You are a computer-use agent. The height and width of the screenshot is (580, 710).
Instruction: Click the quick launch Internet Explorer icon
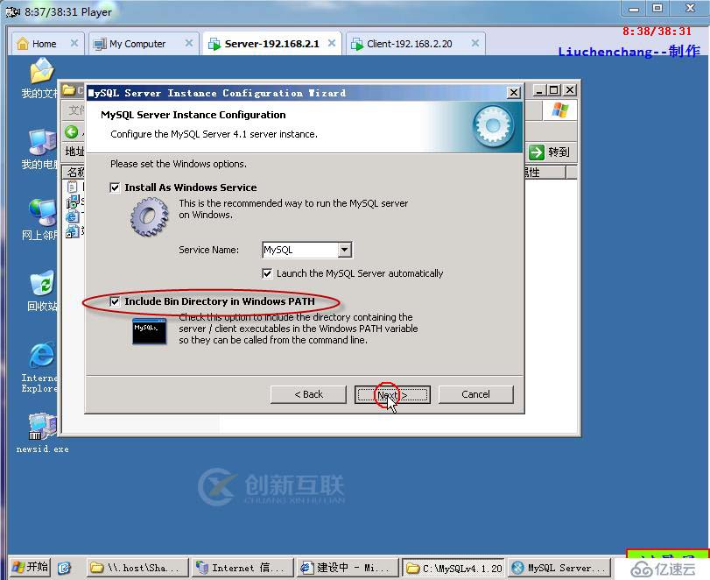tap(64, 568)
